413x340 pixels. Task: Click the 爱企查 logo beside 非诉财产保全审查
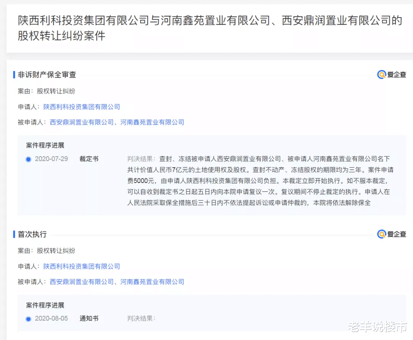(392, 75)
